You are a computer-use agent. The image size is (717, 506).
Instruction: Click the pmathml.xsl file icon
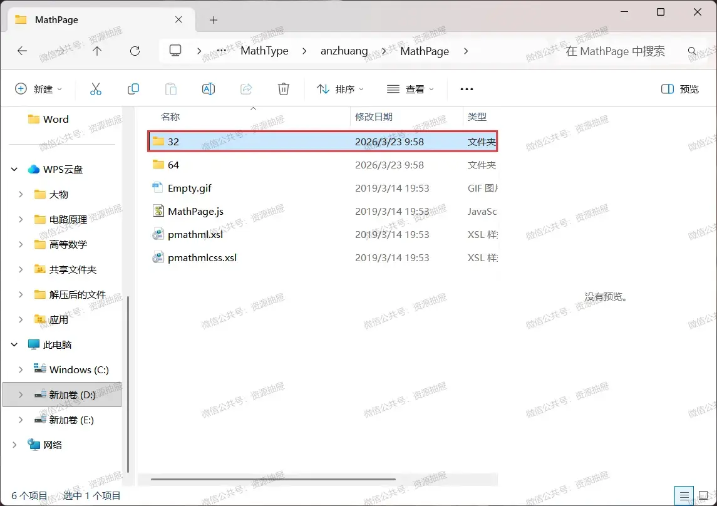(x=158, y=234)
